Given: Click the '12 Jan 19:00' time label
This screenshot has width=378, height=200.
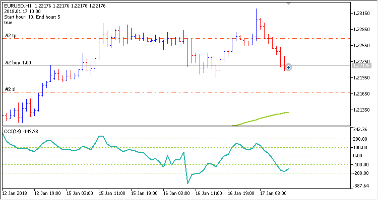Looking at the screenshot, I should tap(47, 193).
